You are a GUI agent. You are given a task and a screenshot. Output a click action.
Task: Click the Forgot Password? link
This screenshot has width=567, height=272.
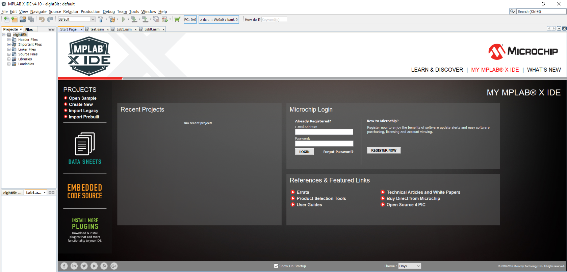338,152
